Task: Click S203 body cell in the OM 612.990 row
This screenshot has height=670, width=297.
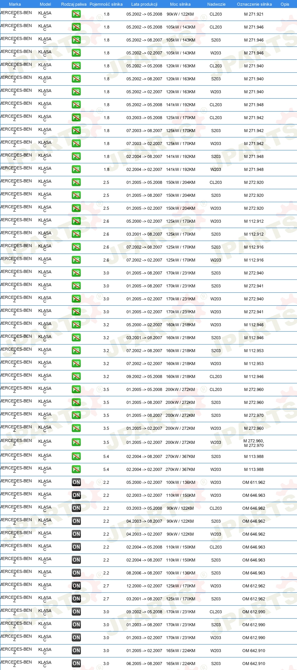Action: [x=216, y=625]
